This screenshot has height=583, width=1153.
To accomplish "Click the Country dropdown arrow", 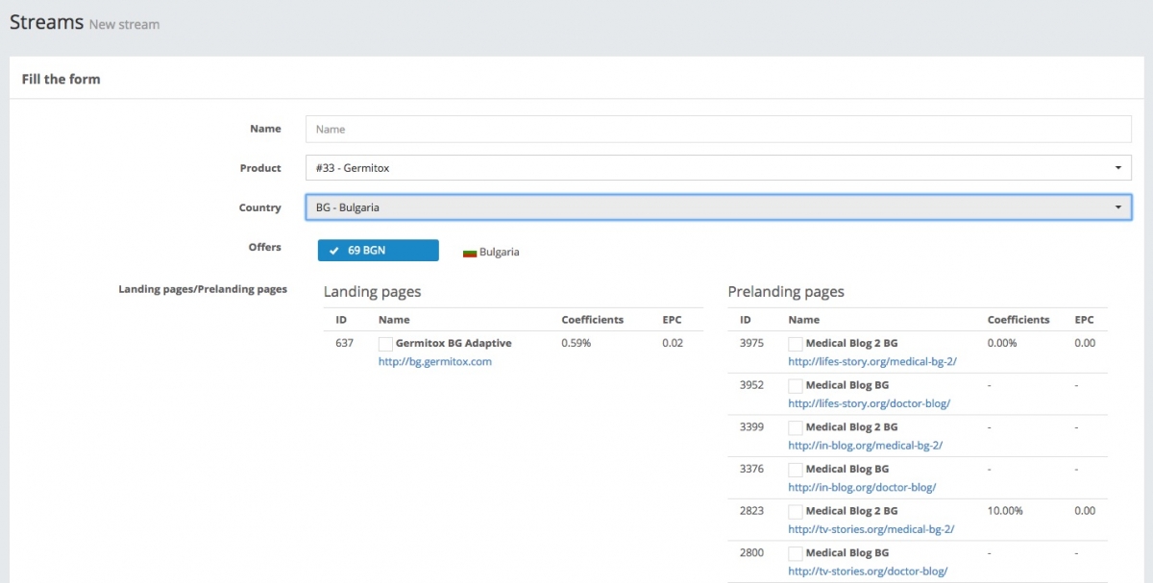I will (x=1117, y=207).
